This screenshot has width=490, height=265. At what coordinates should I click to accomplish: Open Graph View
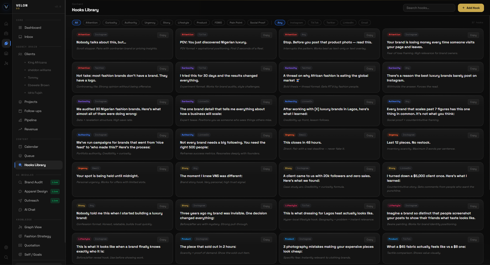click(39, 227)
